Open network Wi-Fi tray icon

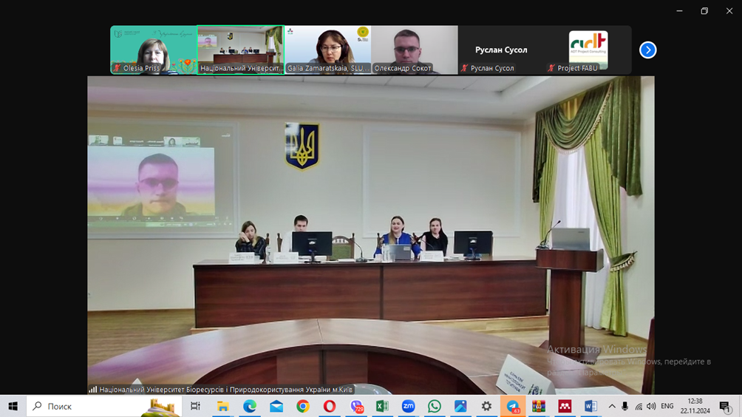(x=639, y=406)
